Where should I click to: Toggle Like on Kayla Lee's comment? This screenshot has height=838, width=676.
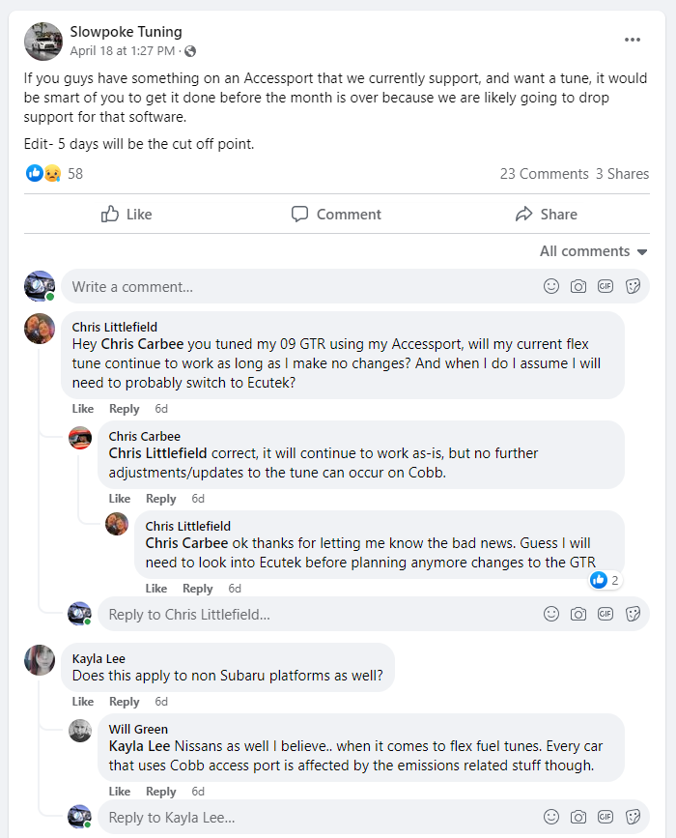[x=83, y=702]
